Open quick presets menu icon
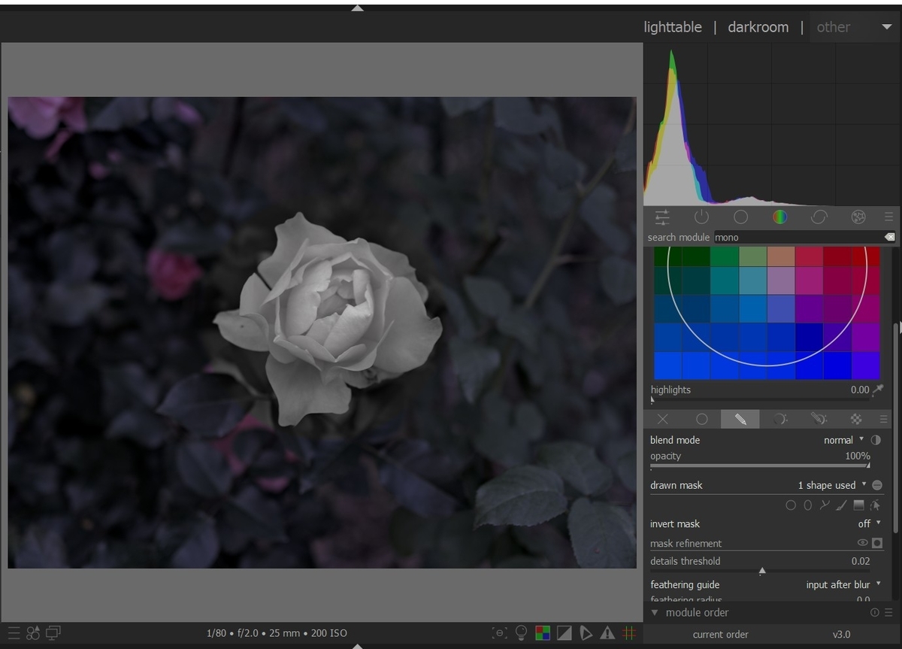The image size is (902, 649). 14,633
